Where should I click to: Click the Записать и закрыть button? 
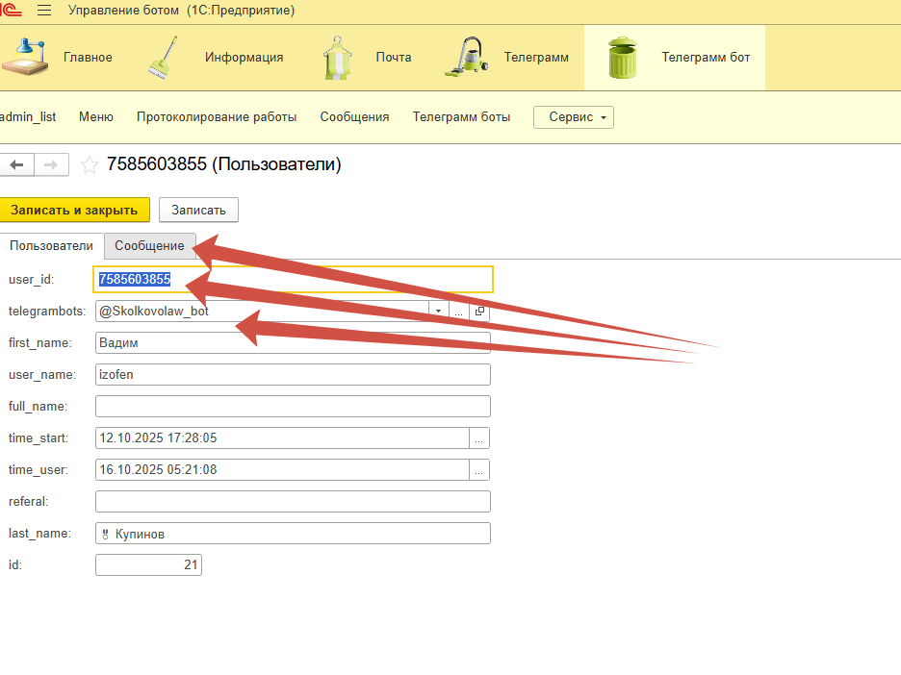click(74, 210)
